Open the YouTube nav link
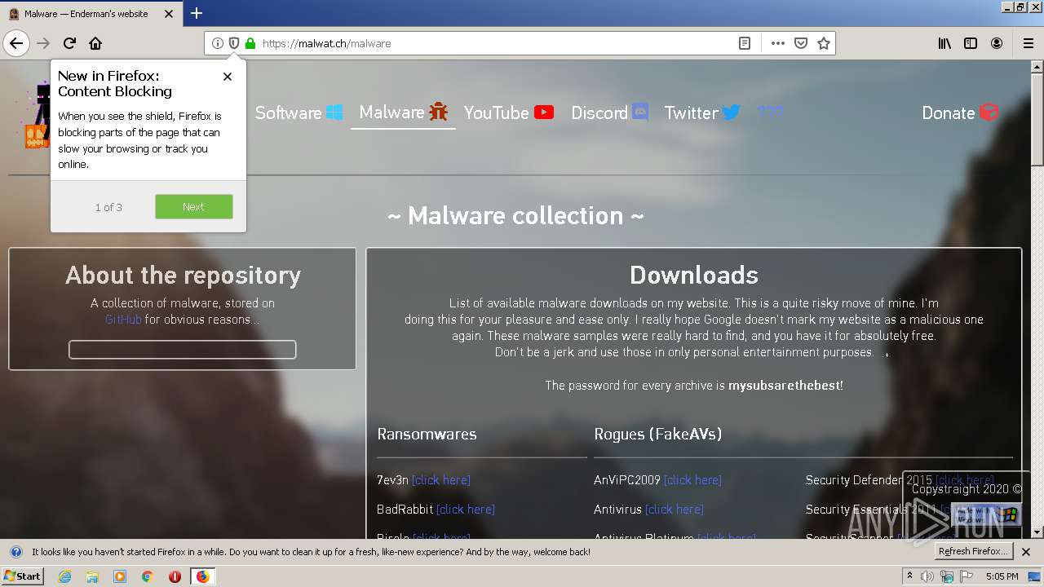This screenshot has height=587, width=1044. coord(509,113)
